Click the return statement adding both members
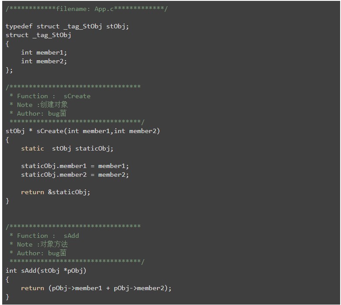This screenshot has width=341, height=305. click(96, 288)
